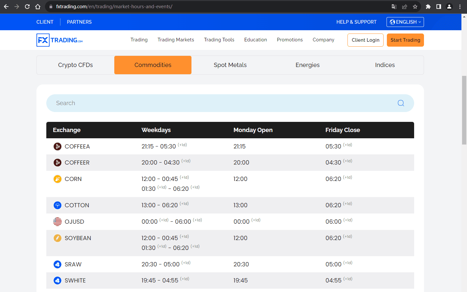
Task: Click the Friday Close column header
Action: click(x=343, y=130)
